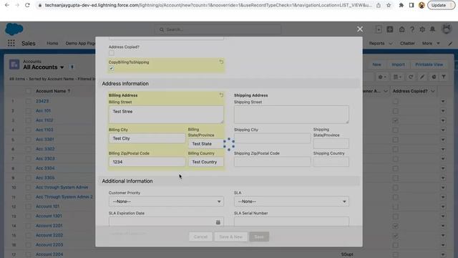Sort by Account Name column header
This screenshot has height=258, width=458.
[52, 91]
